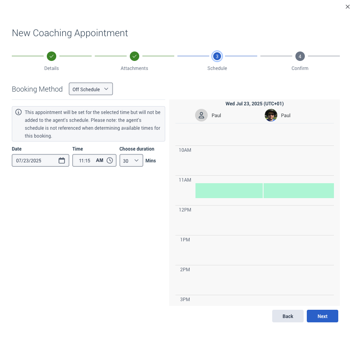Go to completed Attachments step circle
The height and width of the screenshot is (342, 354).
pos(135,56)
